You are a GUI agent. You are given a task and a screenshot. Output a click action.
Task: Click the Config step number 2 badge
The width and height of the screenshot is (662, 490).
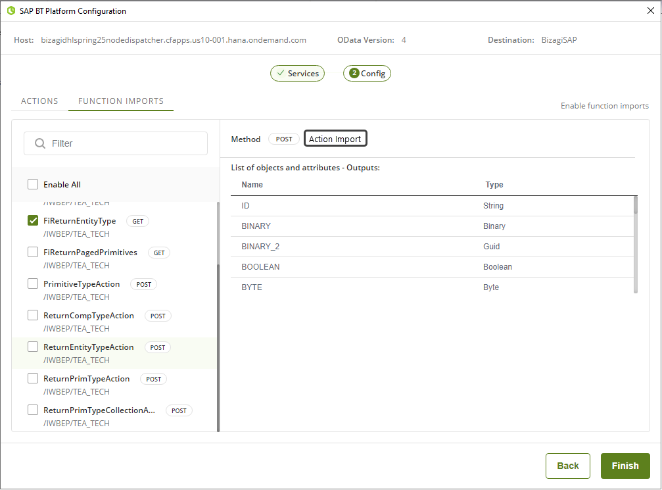(354, 74)
